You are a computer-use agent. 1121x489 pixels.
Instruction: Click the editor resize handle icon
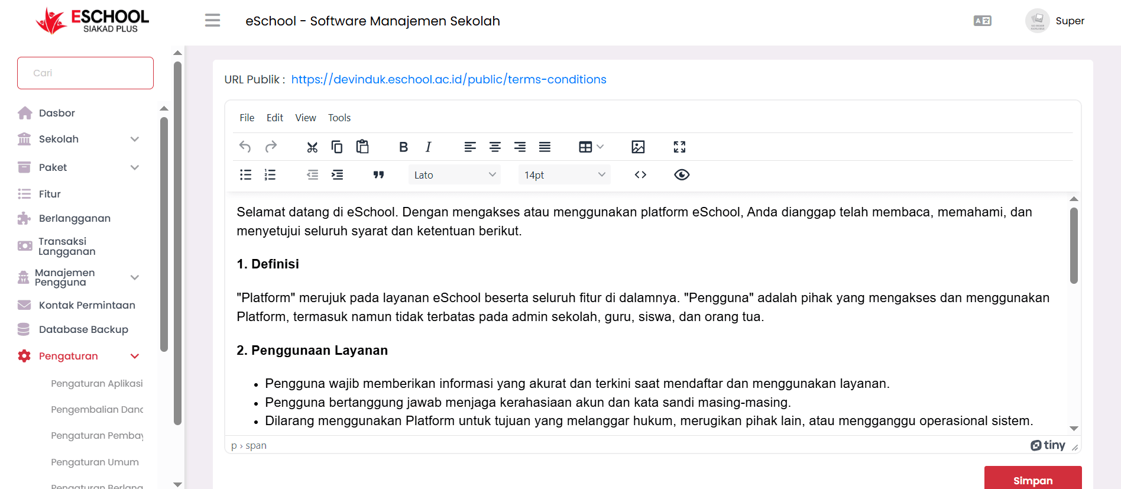point(1075,448)
